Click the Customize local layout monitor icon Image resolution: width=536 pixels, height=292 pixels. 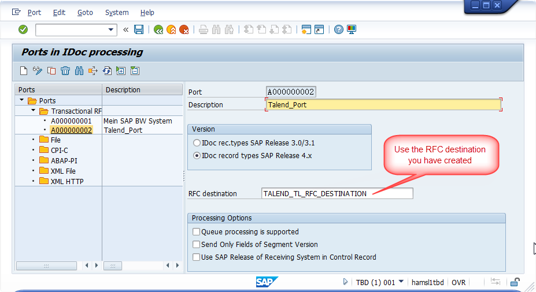[x=352, y=29]
